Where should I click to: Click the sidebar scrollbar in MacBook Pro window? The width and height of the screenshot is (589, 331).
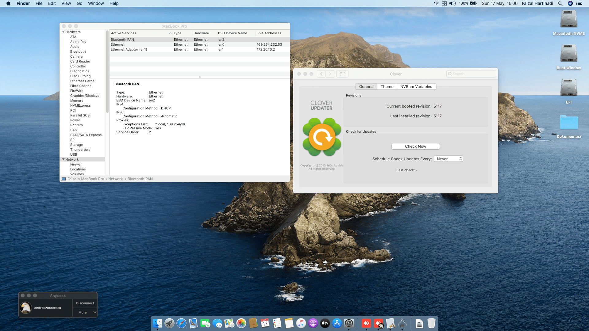tap(107, 71)
